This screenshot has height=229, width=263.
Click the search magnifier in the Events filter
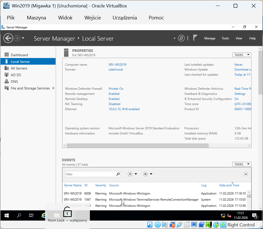tap(118, 174)
